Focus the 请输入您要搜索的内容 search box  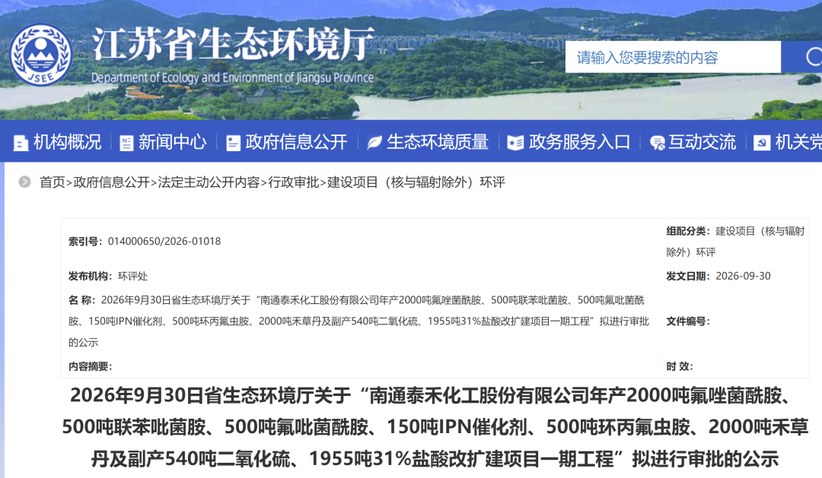pyautogui.click(x=673, y=57)
